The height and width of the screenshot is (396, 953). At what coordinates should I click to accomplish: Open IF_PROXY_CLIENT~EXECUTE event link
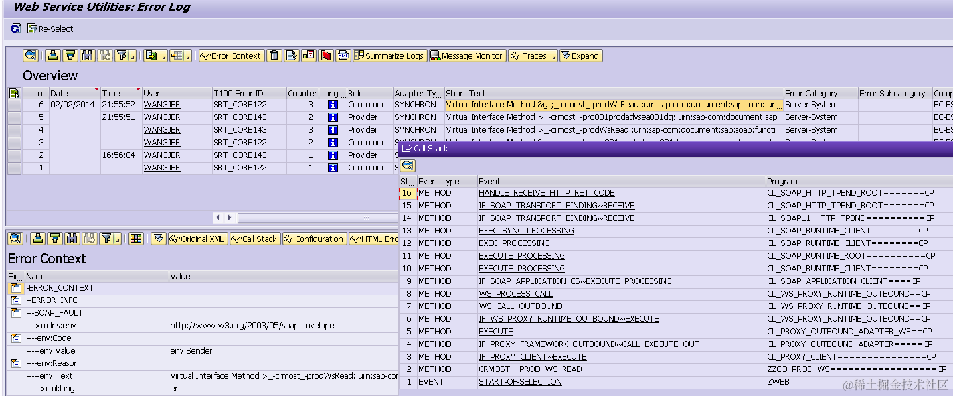533,357
